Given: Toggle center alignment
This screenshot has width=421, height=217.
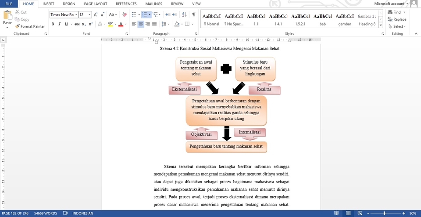Looking at the screenshot, I should [141, 24].
